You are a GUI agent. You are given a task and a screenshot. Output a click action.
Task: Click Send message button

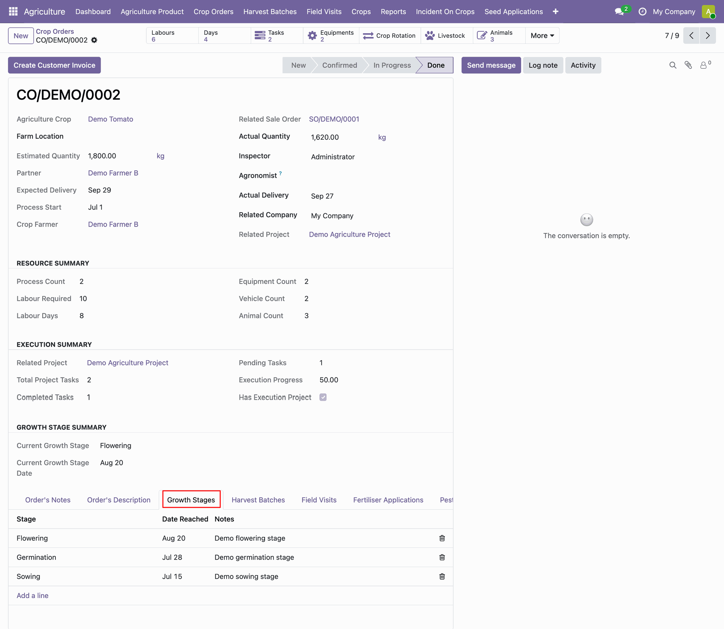(491, 65)
